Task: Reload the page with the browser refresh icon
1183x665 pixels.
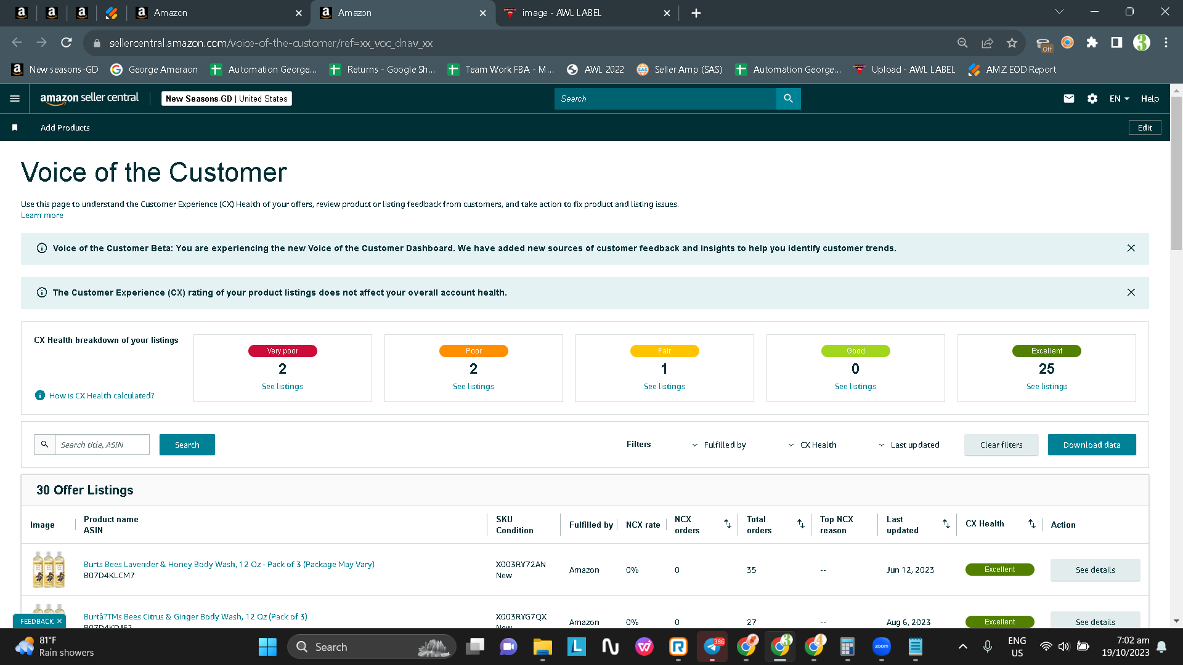Action: point(67,42)
